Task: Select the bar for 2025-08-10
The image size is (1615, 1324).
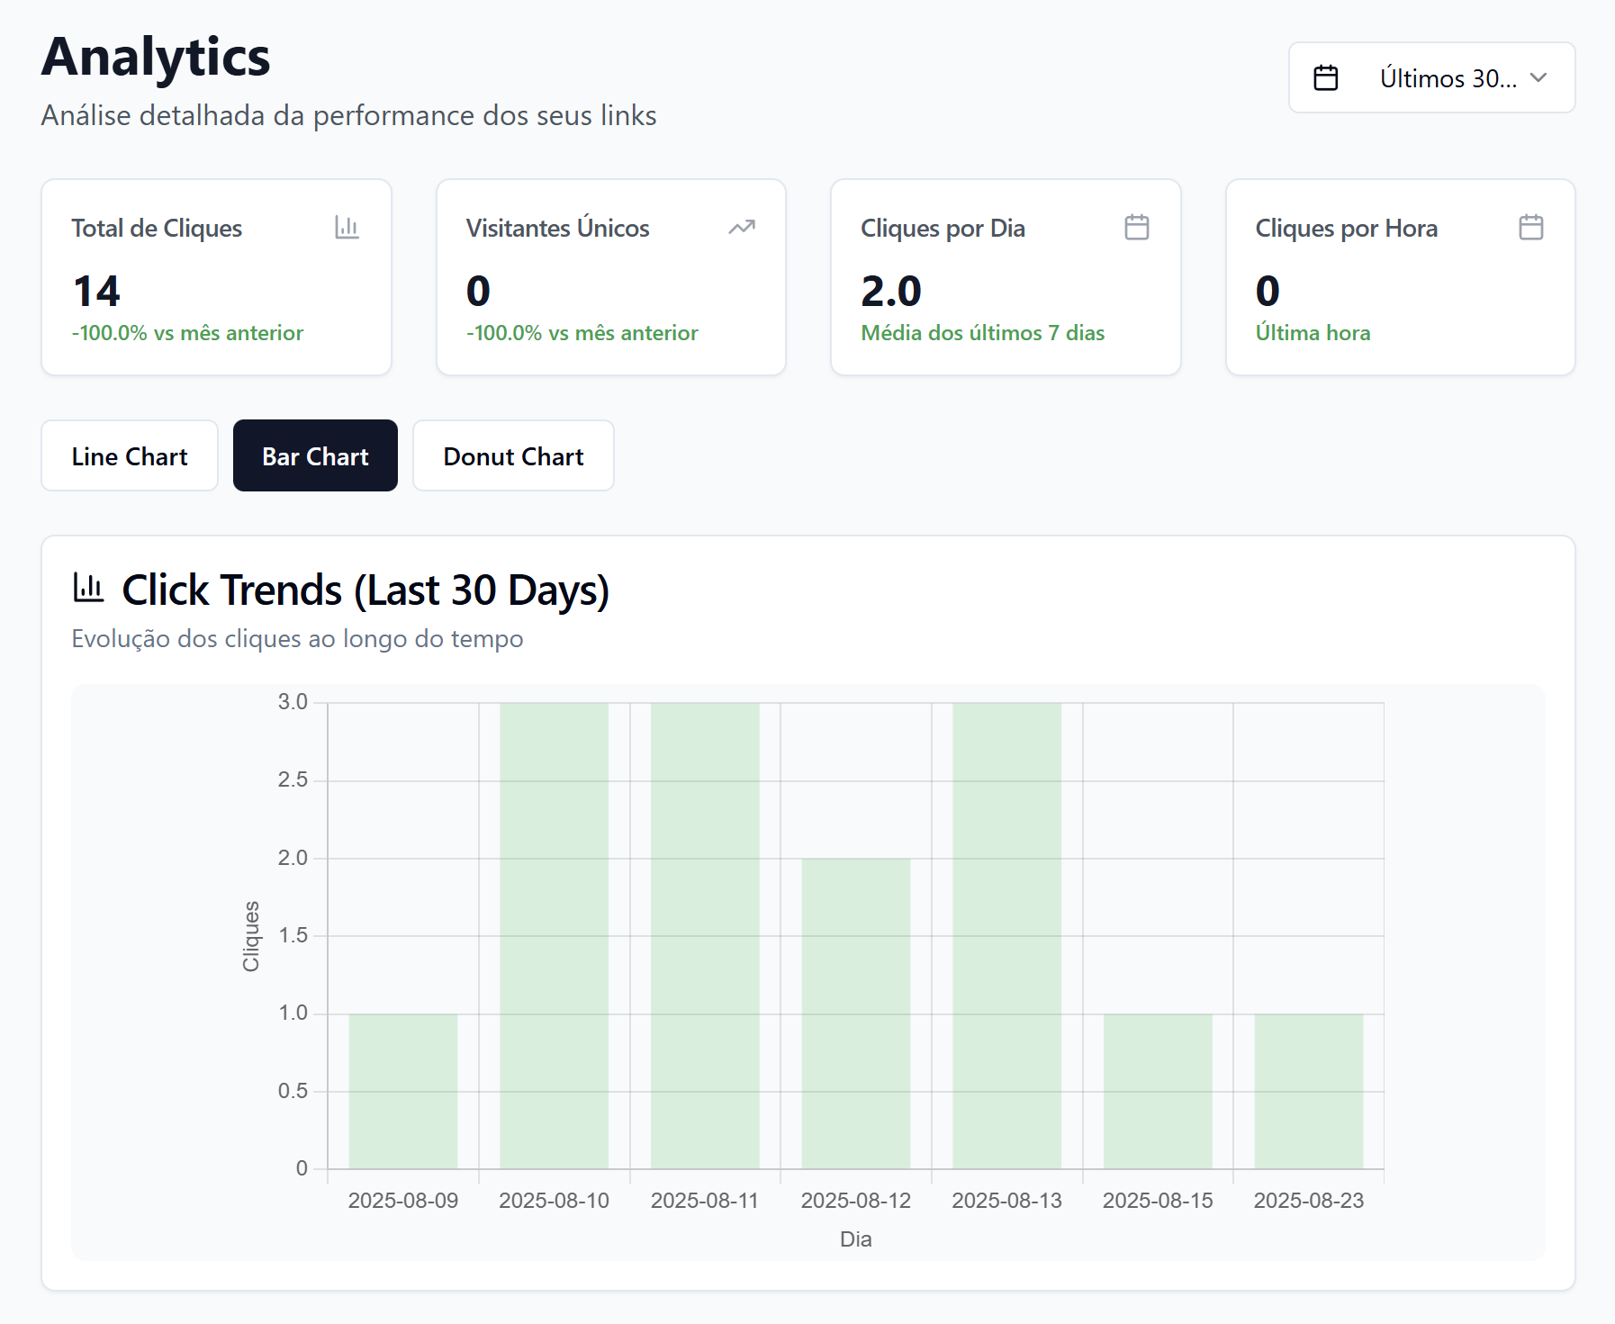Action: click(554, 936)
